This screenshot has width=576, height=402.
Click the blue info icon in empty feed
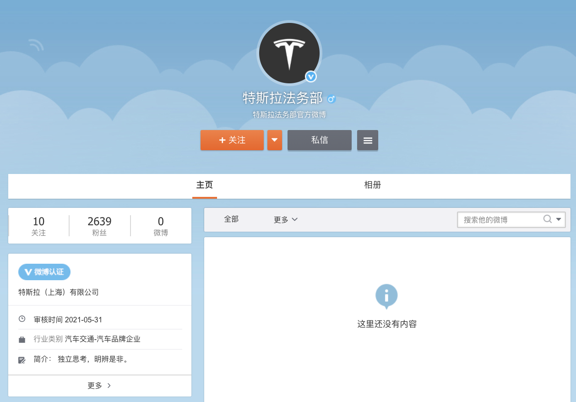[386, 295]
